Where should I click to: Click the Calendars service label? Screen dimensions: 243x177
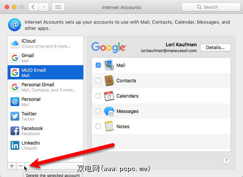[127, 96]
